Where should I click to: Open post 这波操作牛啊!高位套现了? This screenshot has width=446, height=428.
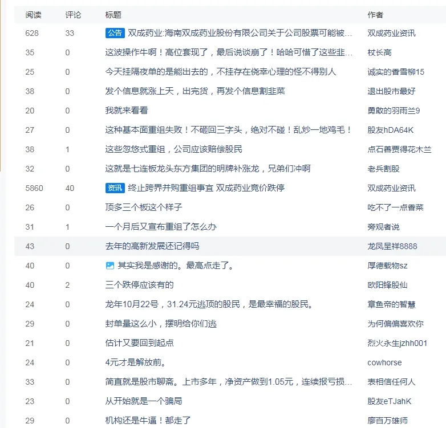tap(229, 52)
